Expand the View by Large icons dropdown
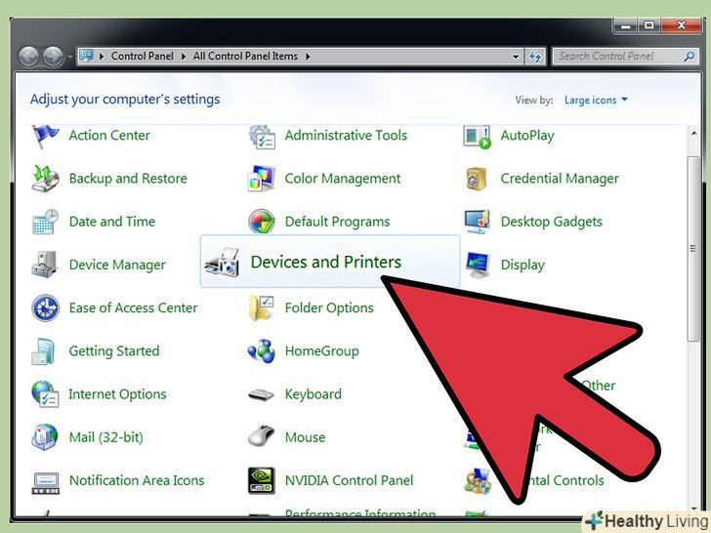 (595, 101)
